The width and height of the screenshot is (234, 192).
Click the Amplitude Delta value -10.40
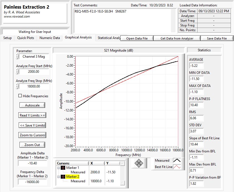coord(32,163)
